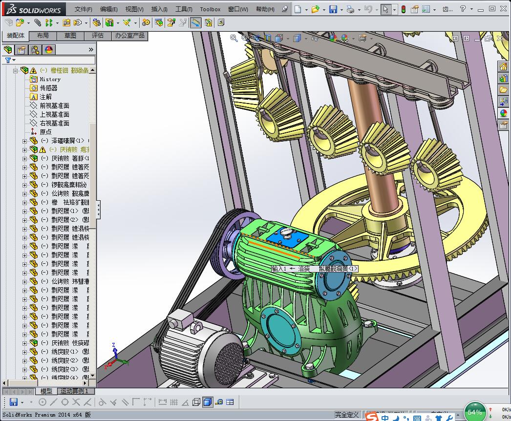This screenshot has width=511, height=421.
Task: Toggle the wireframe cube display button at bottom
Action: (196, 402)
